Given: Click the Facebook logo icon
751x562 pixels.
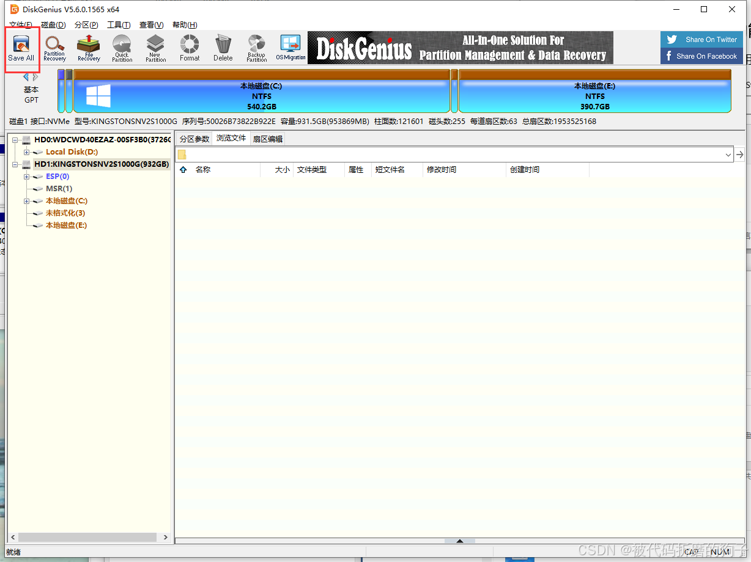Looking at the screenshot, I should (669, 56).
